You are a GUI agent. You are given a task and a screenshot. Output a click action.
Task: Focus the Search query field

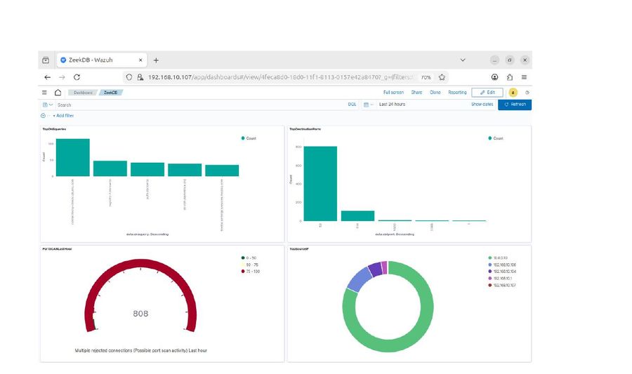point(200,105)
